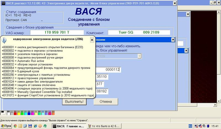
Task: Select the yellow swatch in Paint palette
Action: pyautogui.click(x=19, y=114)
